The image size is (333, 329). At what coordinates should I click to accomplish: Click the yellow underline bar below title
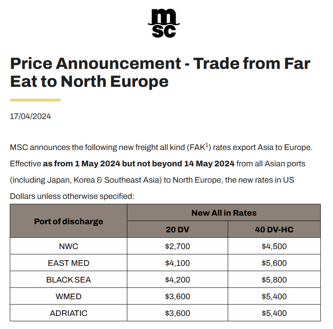pos(35,100)
